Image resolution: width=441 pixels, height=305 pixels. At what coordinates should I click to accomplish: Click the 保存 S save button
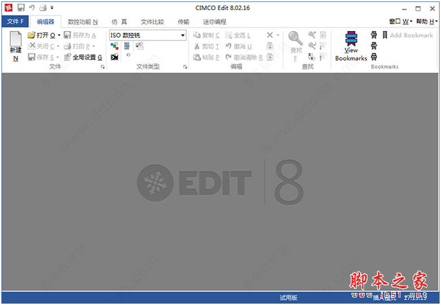click(x=40, y=57)
